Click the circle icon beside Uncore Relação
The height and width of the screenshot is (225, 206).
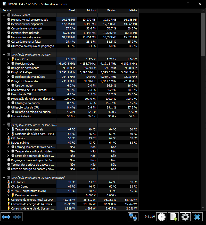click(9, 116)
